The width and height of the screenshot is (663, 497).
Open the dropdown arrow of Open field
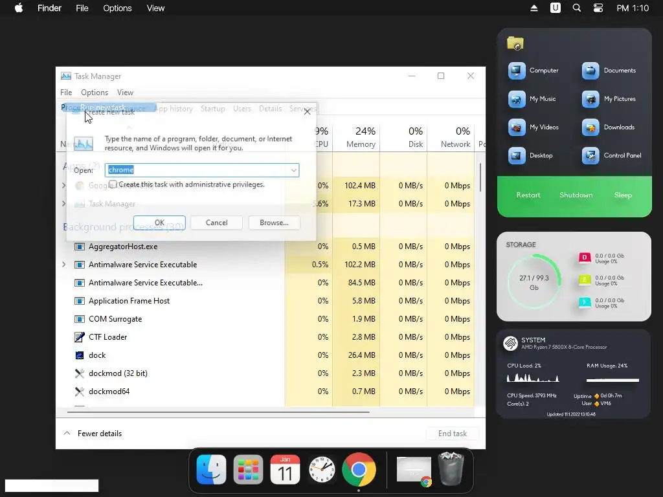(x=293, y=170)
